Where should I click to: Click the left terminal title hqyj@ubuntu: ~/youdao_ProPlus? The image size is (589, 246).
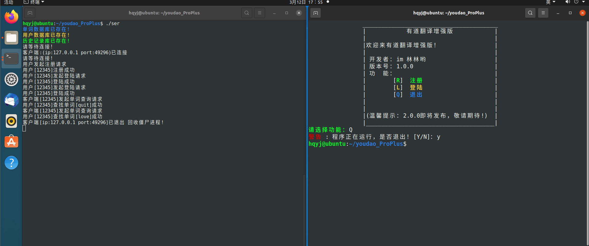click(x=164, y=13)
